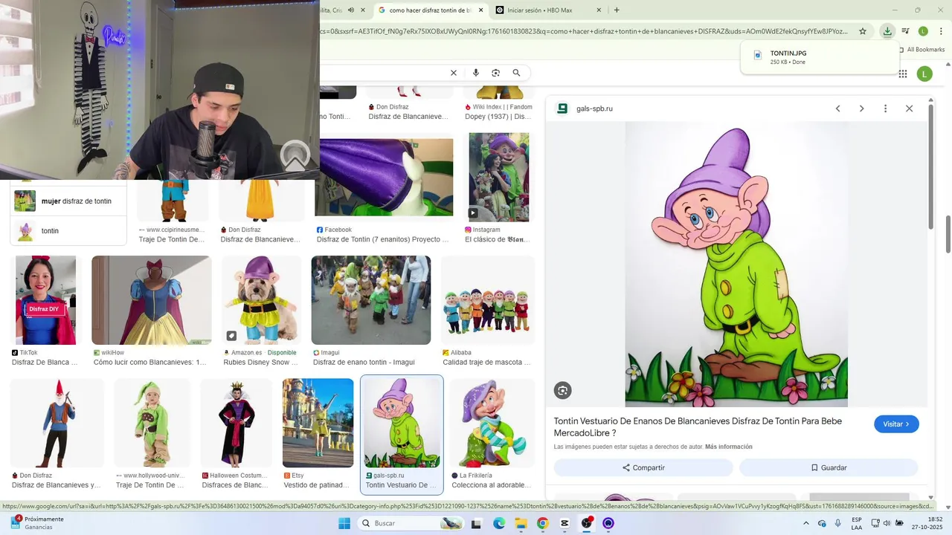Open the TONTIN.JPG downloaded file
This screenshot has width=952, height=535.
pos(820,57)
